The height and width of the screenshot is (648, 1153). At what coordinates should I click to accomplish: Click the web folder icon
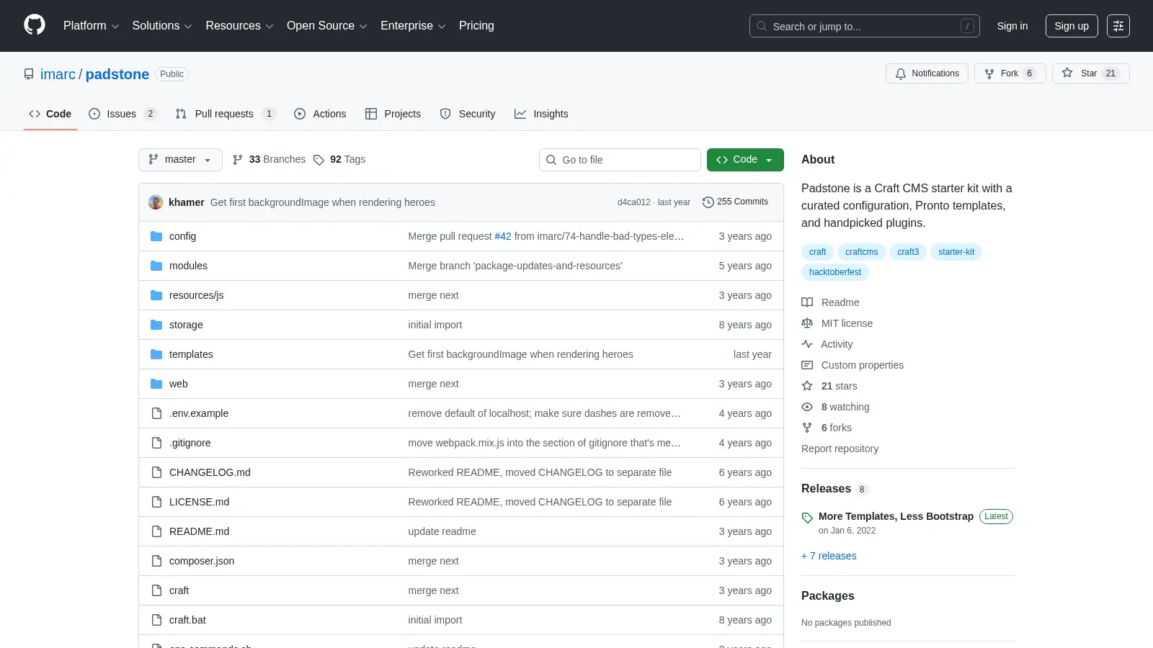tap(156, 384)
